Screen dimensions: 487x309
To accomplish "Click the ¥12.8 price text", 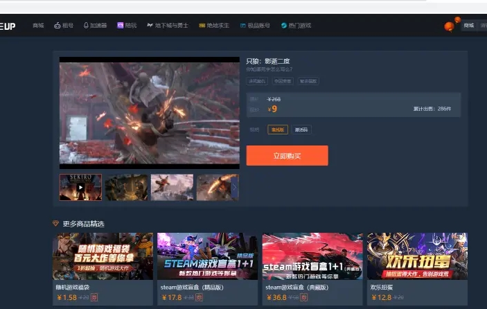I will [382, 297].
